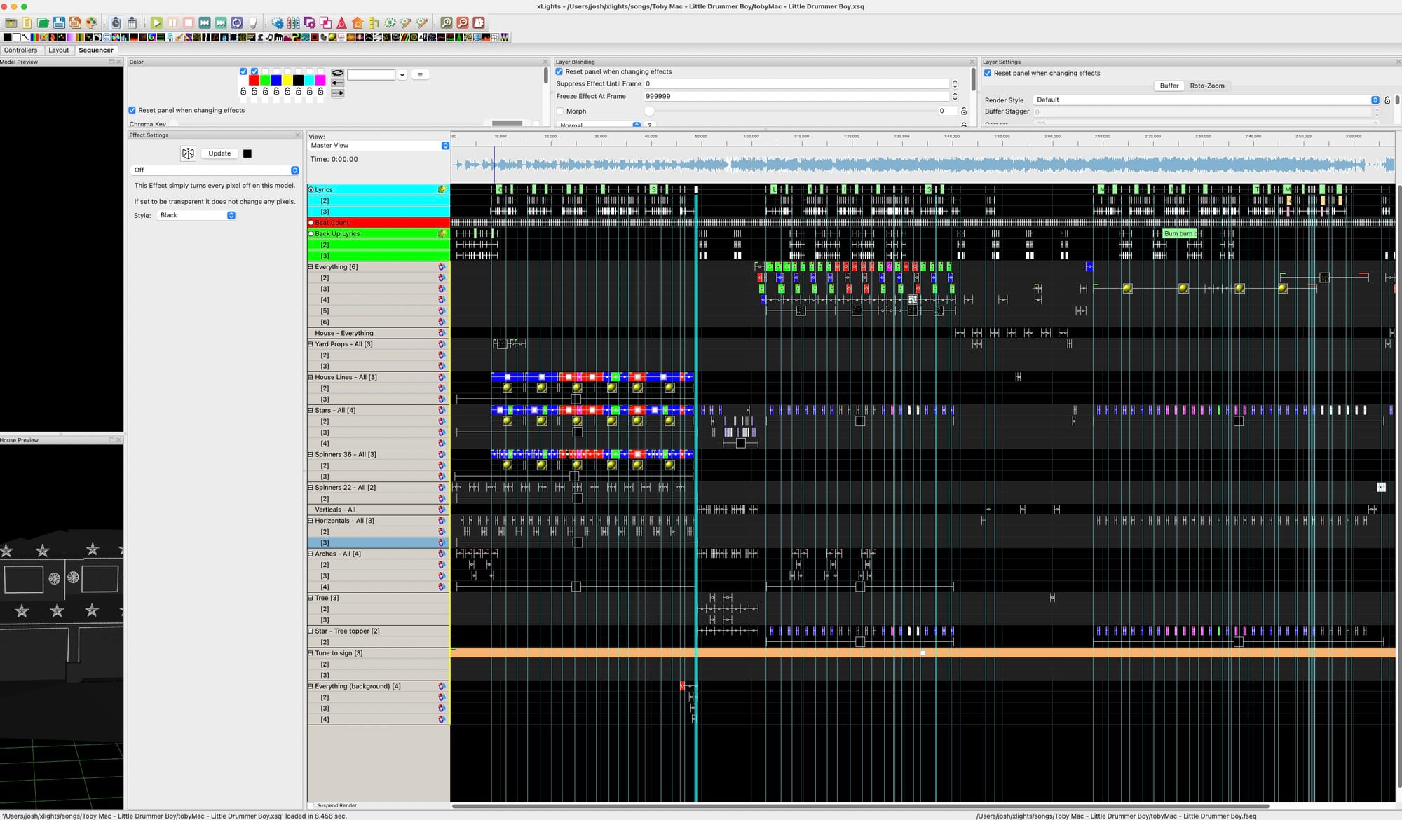Image resolution: width=1402 pixels, height=820 pixels.
Task: Click the House Preview toolbar icon
Action: pos(358,23)
